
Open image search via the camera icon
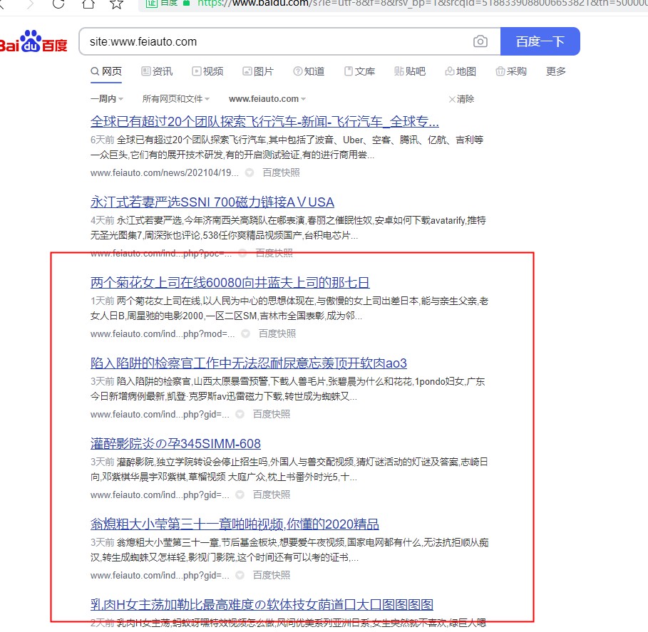point(480,41)
